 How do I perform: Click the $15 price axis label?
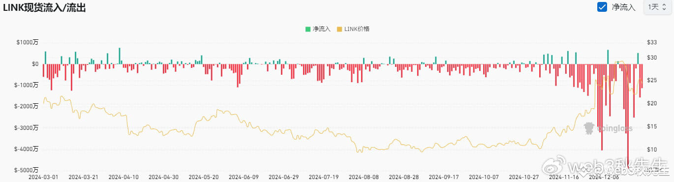pyautogui.click(x=652, y=126)
